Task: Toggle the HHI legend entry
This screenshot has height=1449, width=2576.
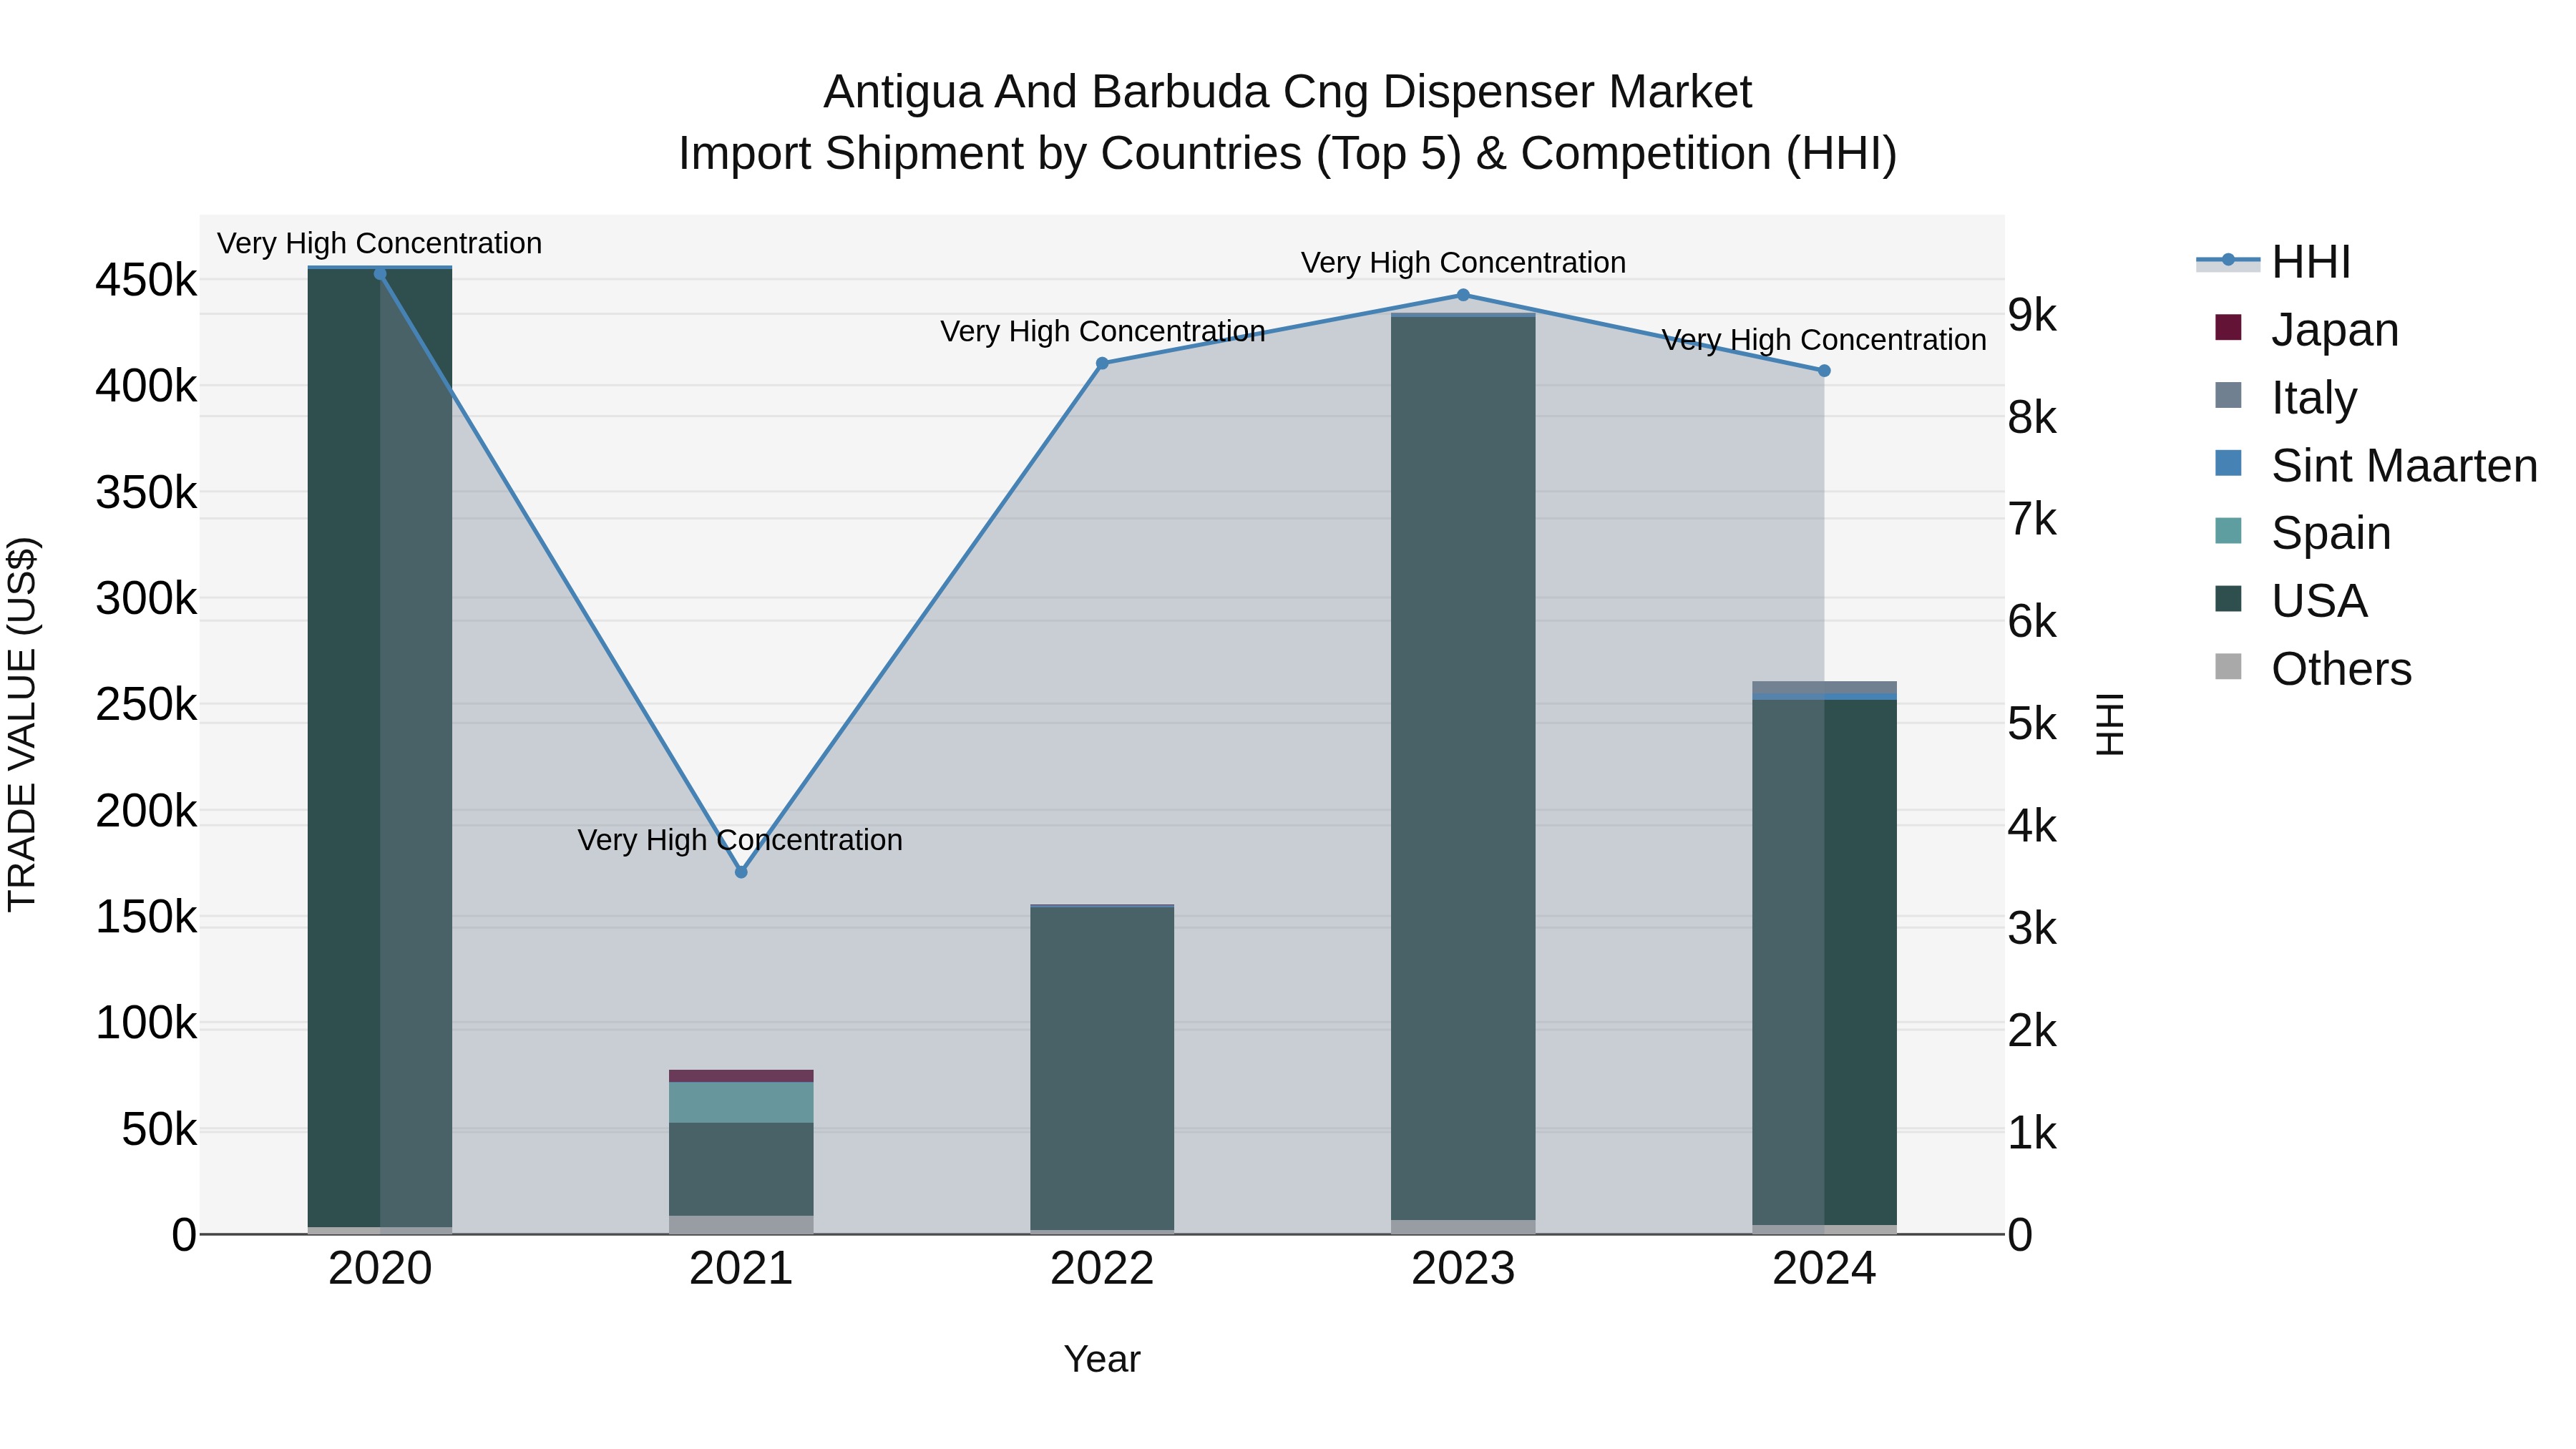Action: pyautogui.click(x=2273, y=262)
